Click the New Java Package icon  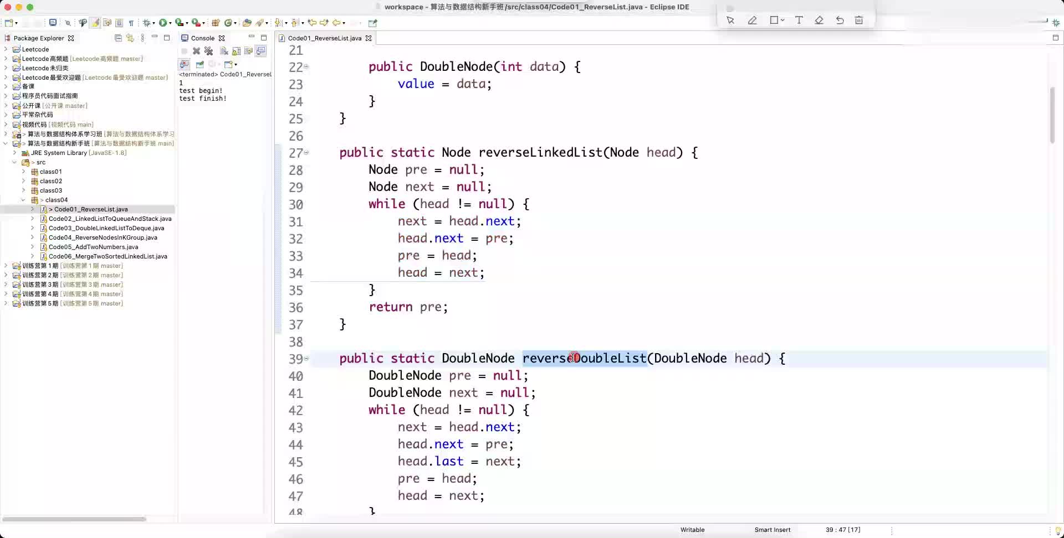coord(216,23)
